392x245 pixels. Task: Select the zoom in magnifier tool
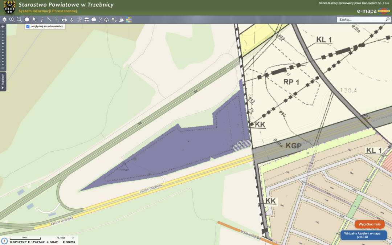12,20
